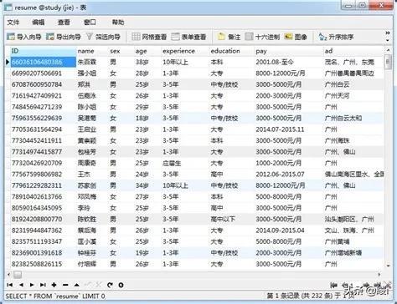Launch the 筛选向导 filter wizard
The height and width of the screenshot is (304, 397).
[103, 37]
